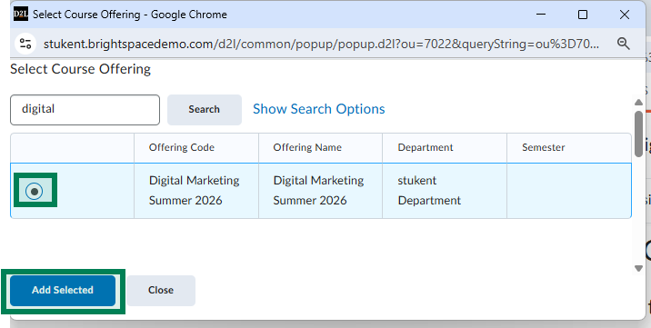Screen dimensions: 651x328
Task: Click the scrollbar up arrow
Action: click(638, 102)
